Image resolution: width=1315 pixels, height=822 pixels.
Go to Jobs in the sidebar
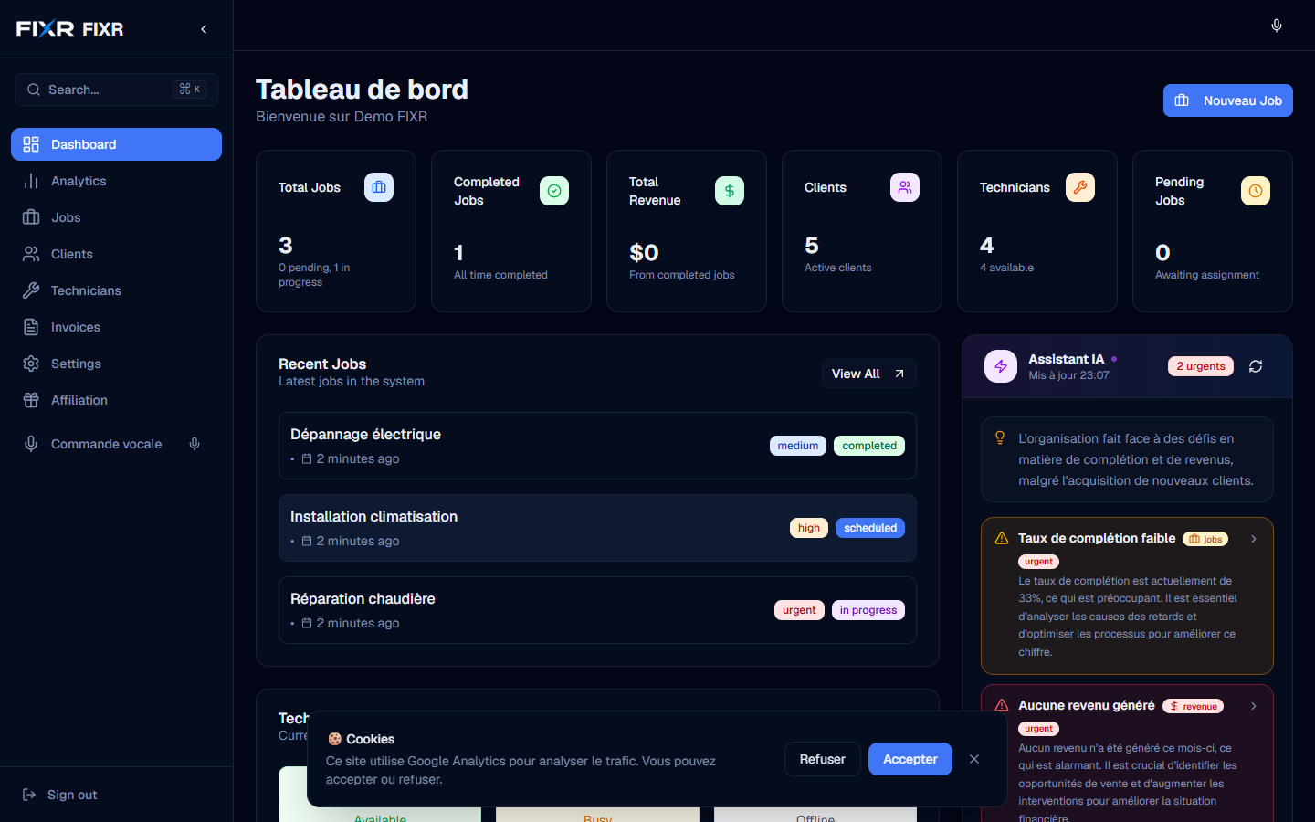[x=116, y=217]
